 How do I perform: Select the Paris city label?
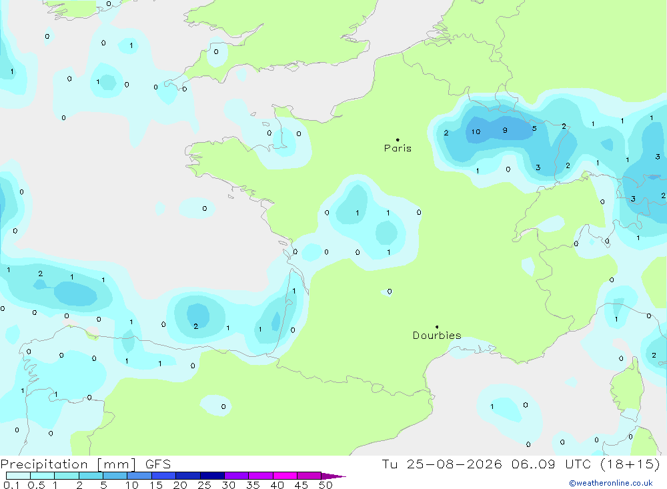pyautogui.click(x=398, y=149)
